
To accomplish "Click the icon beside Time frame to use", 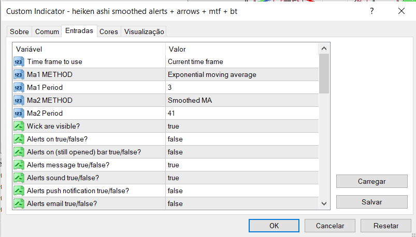I will pos(19,61).
